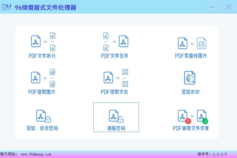The height and width of the screenshot is (158, 237).
Task: Click the "PDF破损文件修复" label
Action: click(191, 128)
